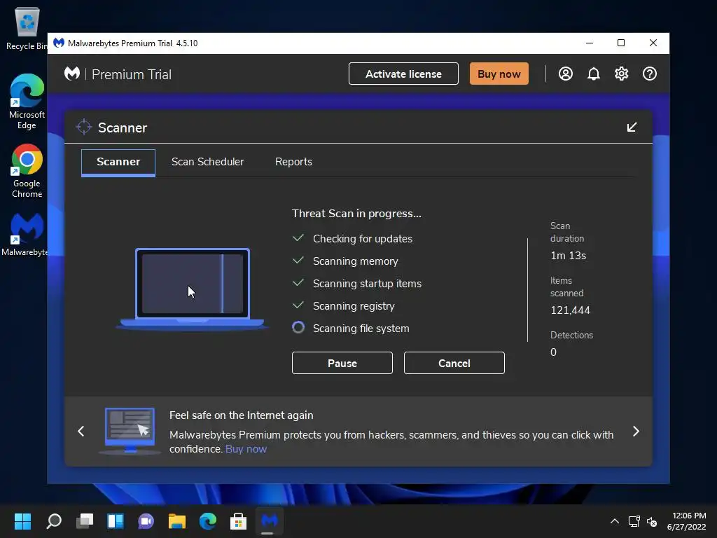Click the laptop scan animation
This screenshot has width=717, height=538.
click(x=192, y=289)
